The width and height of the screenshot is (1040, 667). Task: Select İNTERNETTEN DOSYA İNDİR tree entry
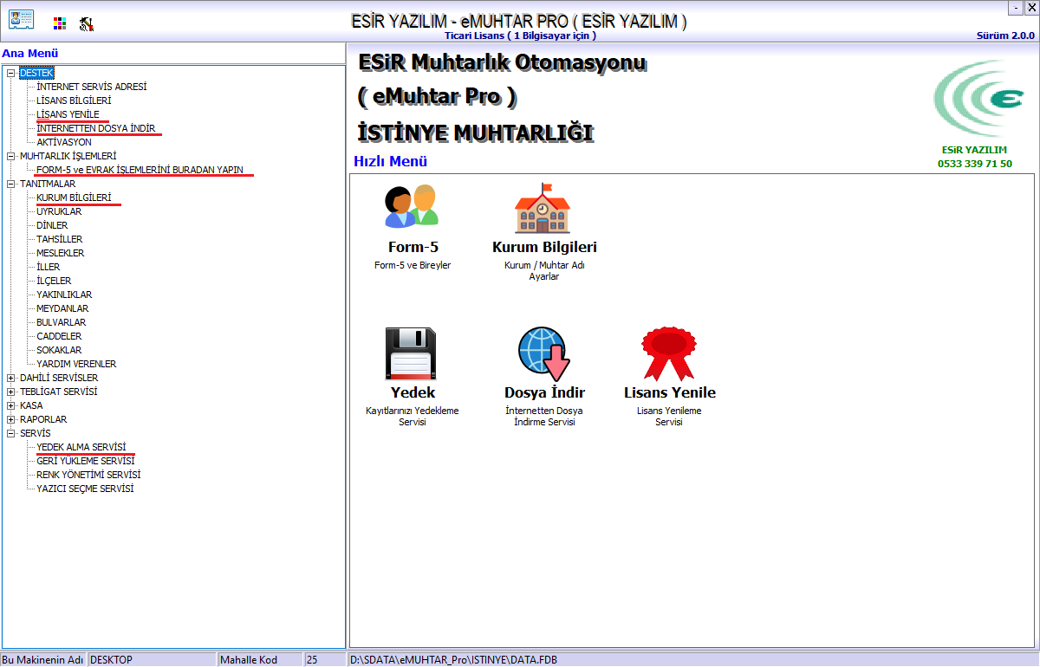click(95, 128)
